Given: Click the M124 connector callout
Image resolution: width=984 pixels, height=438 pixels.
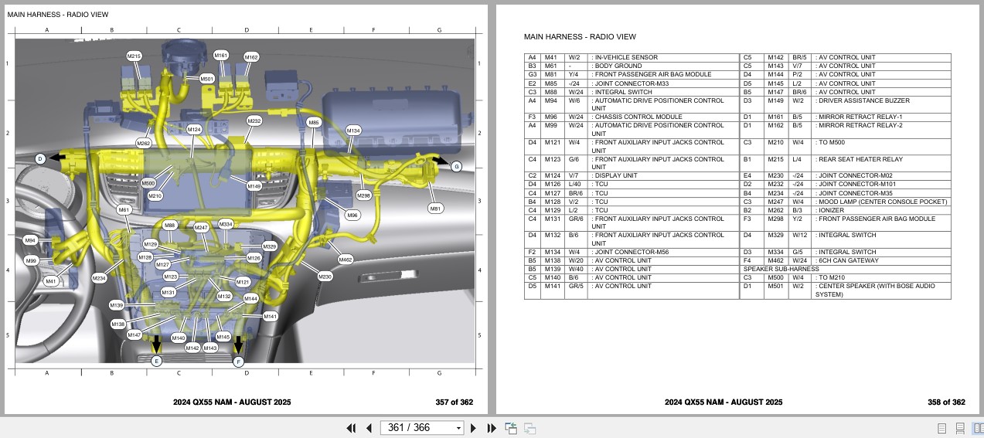Looking at the screenshot, I should click(x=194, y=129).
